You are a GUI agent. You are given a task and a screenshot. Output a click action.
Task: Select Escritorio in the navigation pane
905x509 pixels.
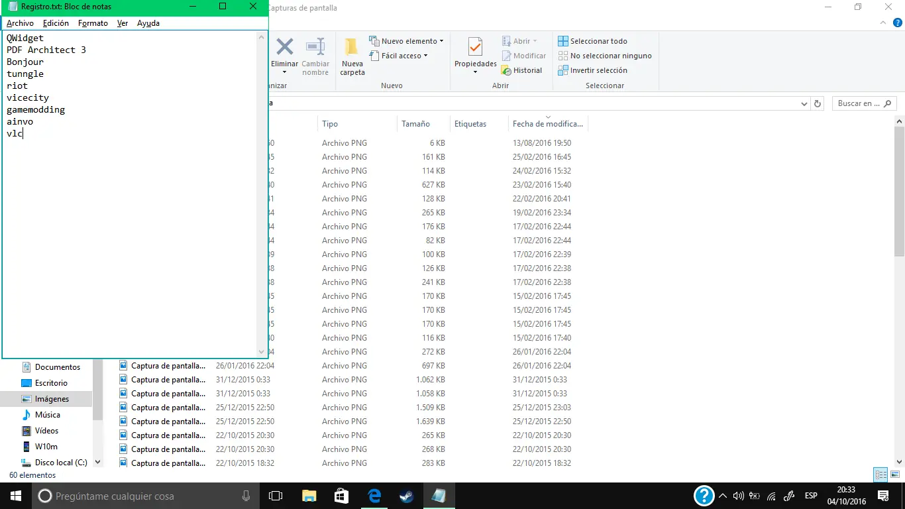[x=51, y=383]
